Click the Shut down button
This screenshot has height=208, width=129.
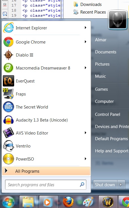click(105, 185)
